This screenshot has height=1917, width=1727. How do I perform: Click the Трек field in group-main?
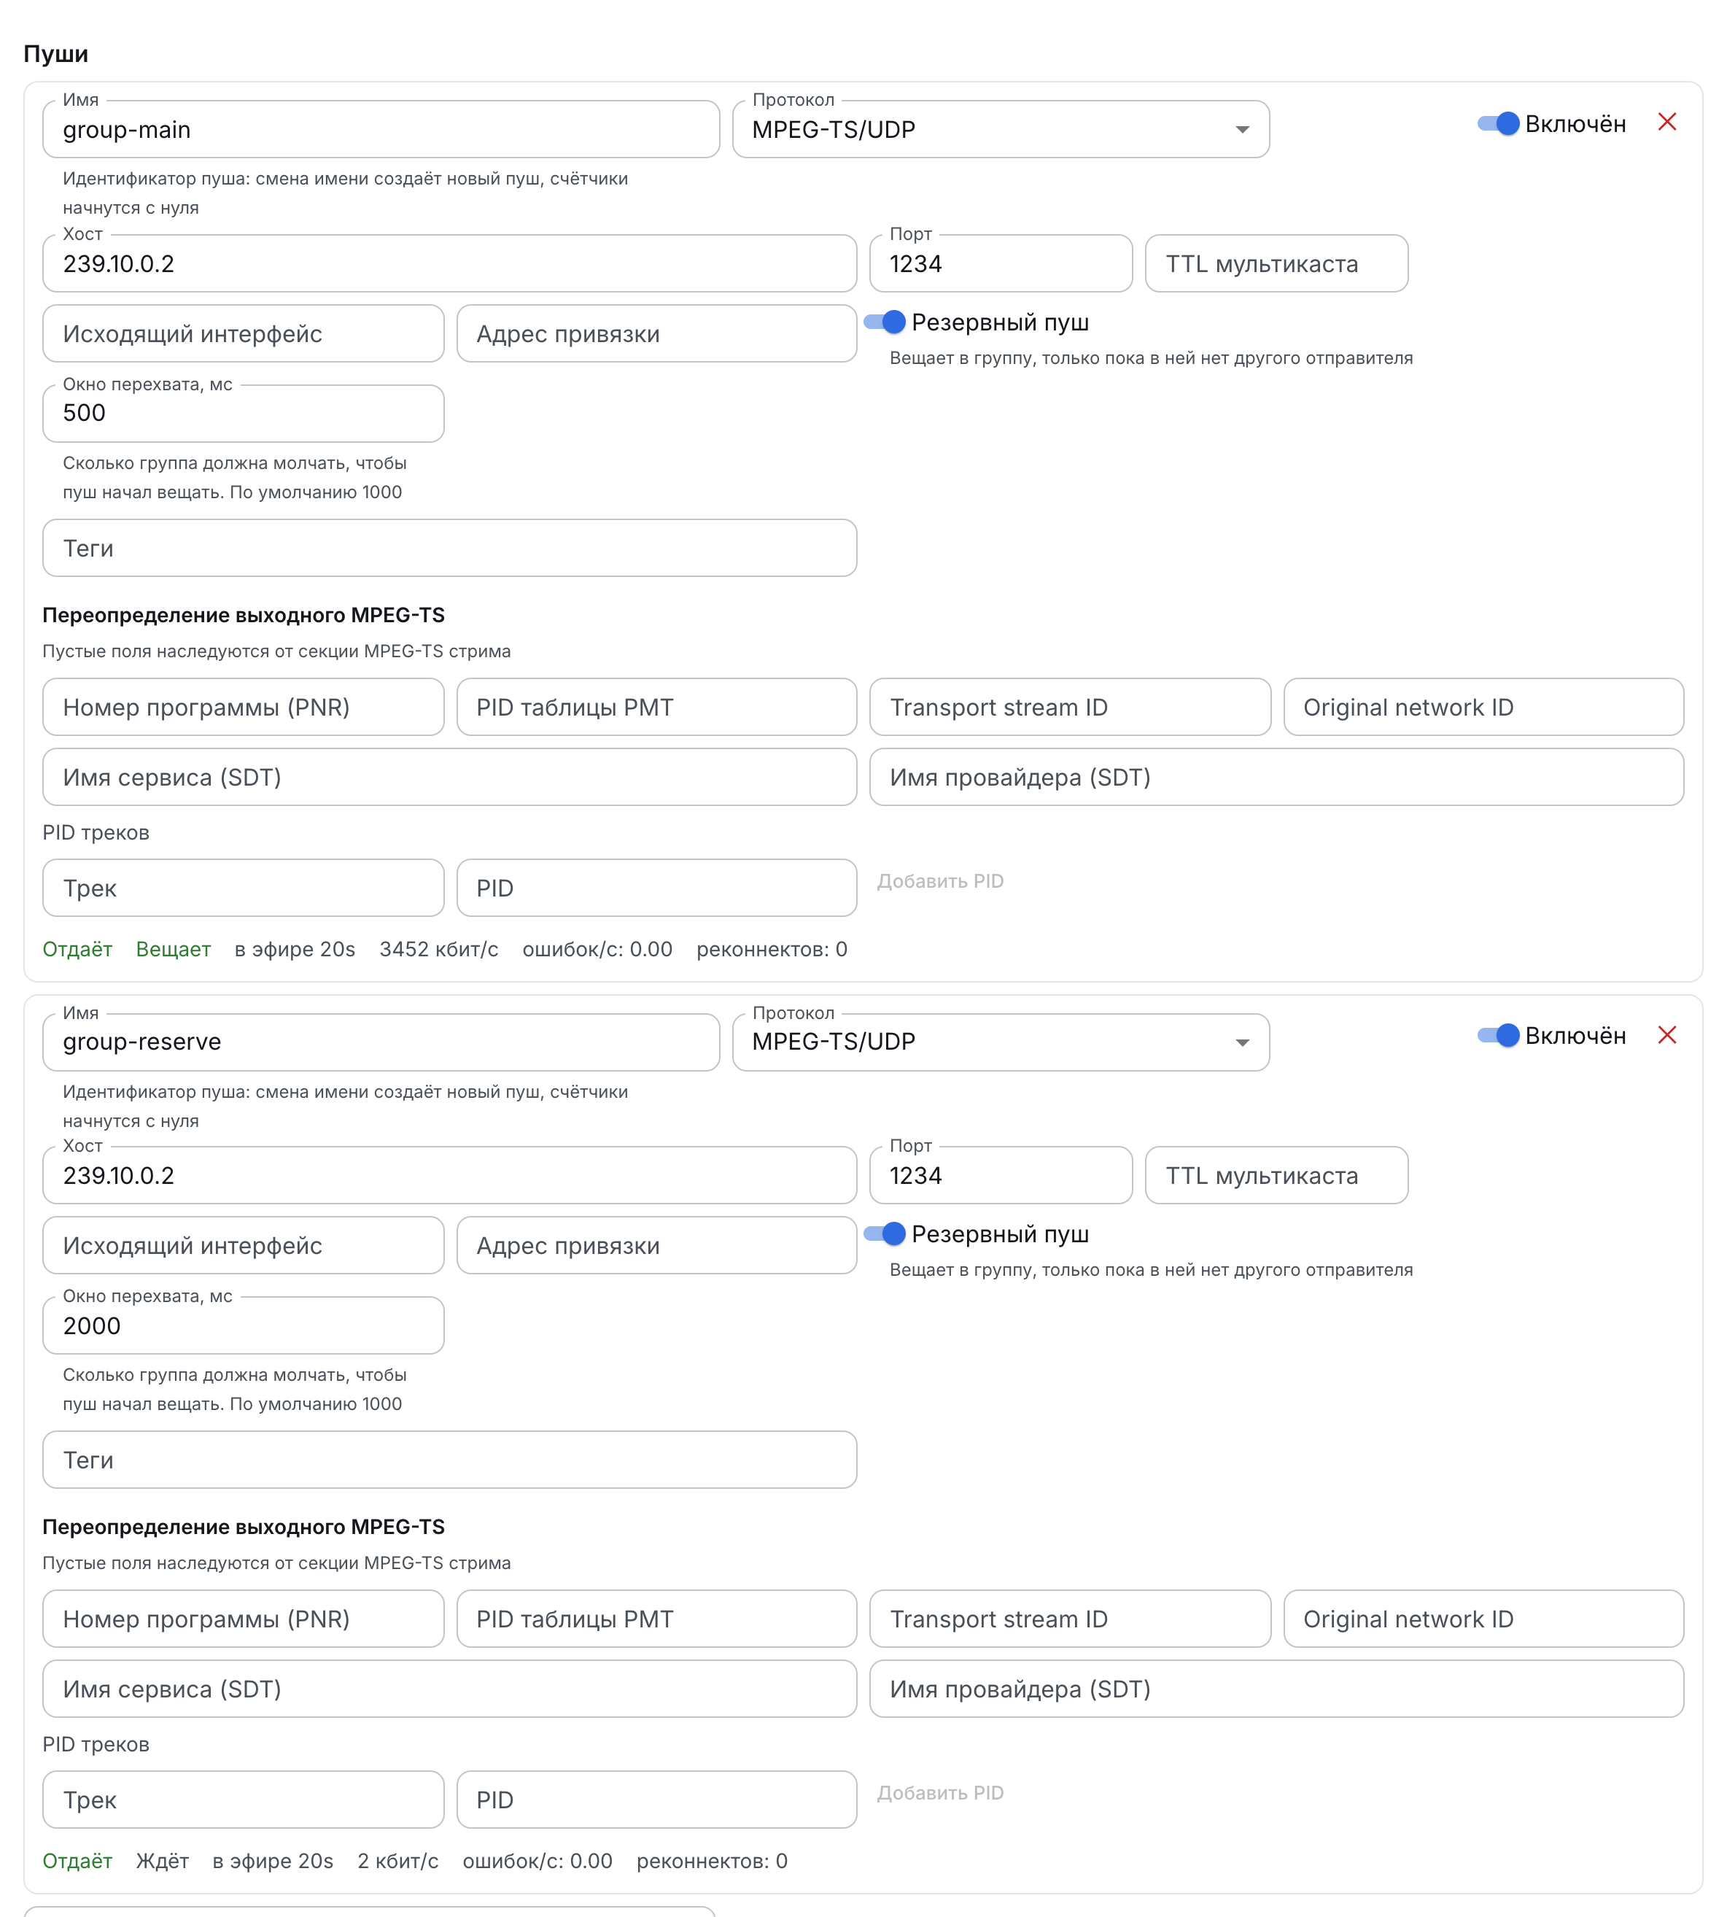243,888
